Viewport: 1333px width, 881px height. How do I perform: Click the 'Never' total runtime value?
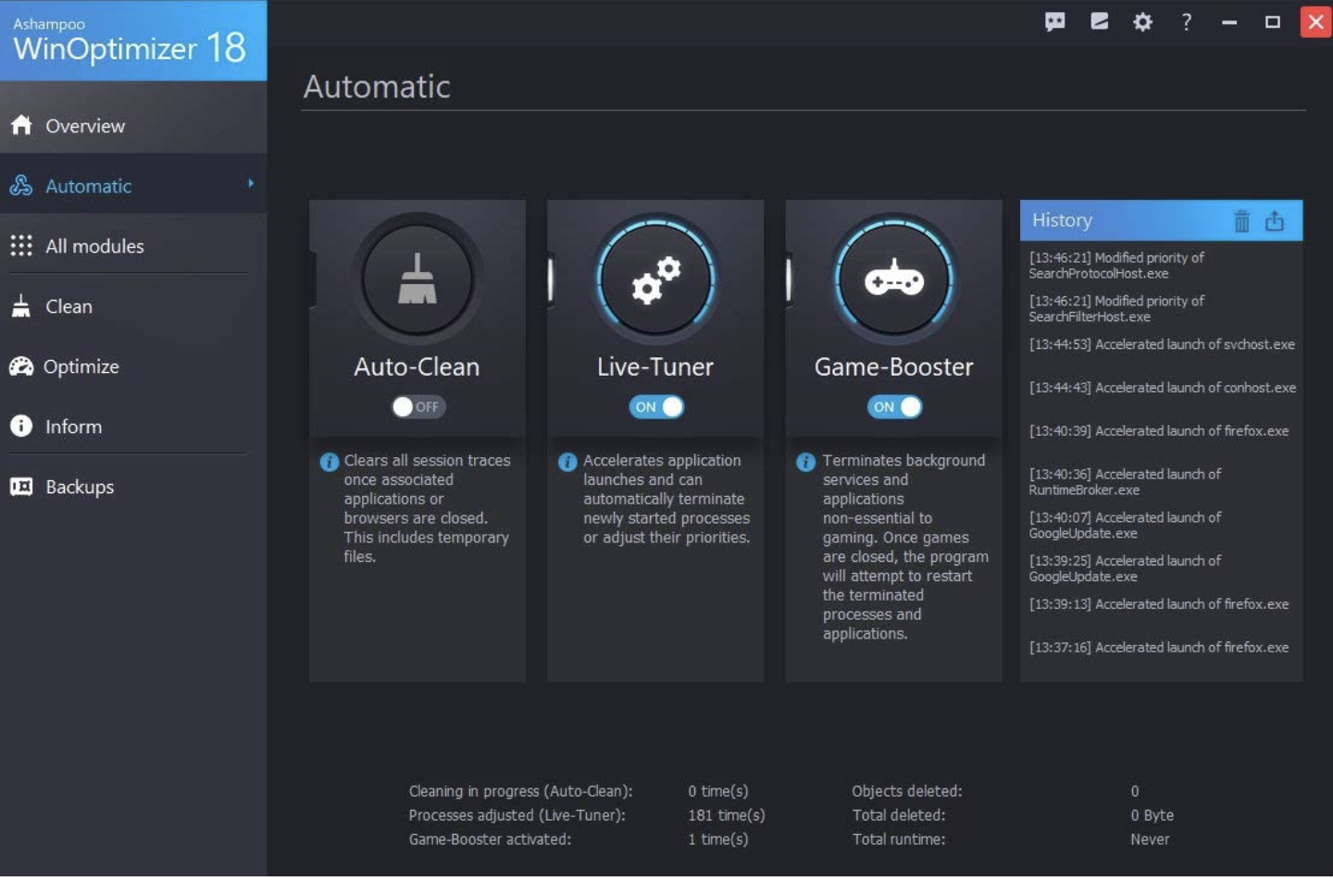(x=1150, y=839)
